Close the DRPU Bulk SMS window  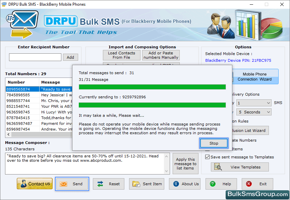(x=282, y=4)
